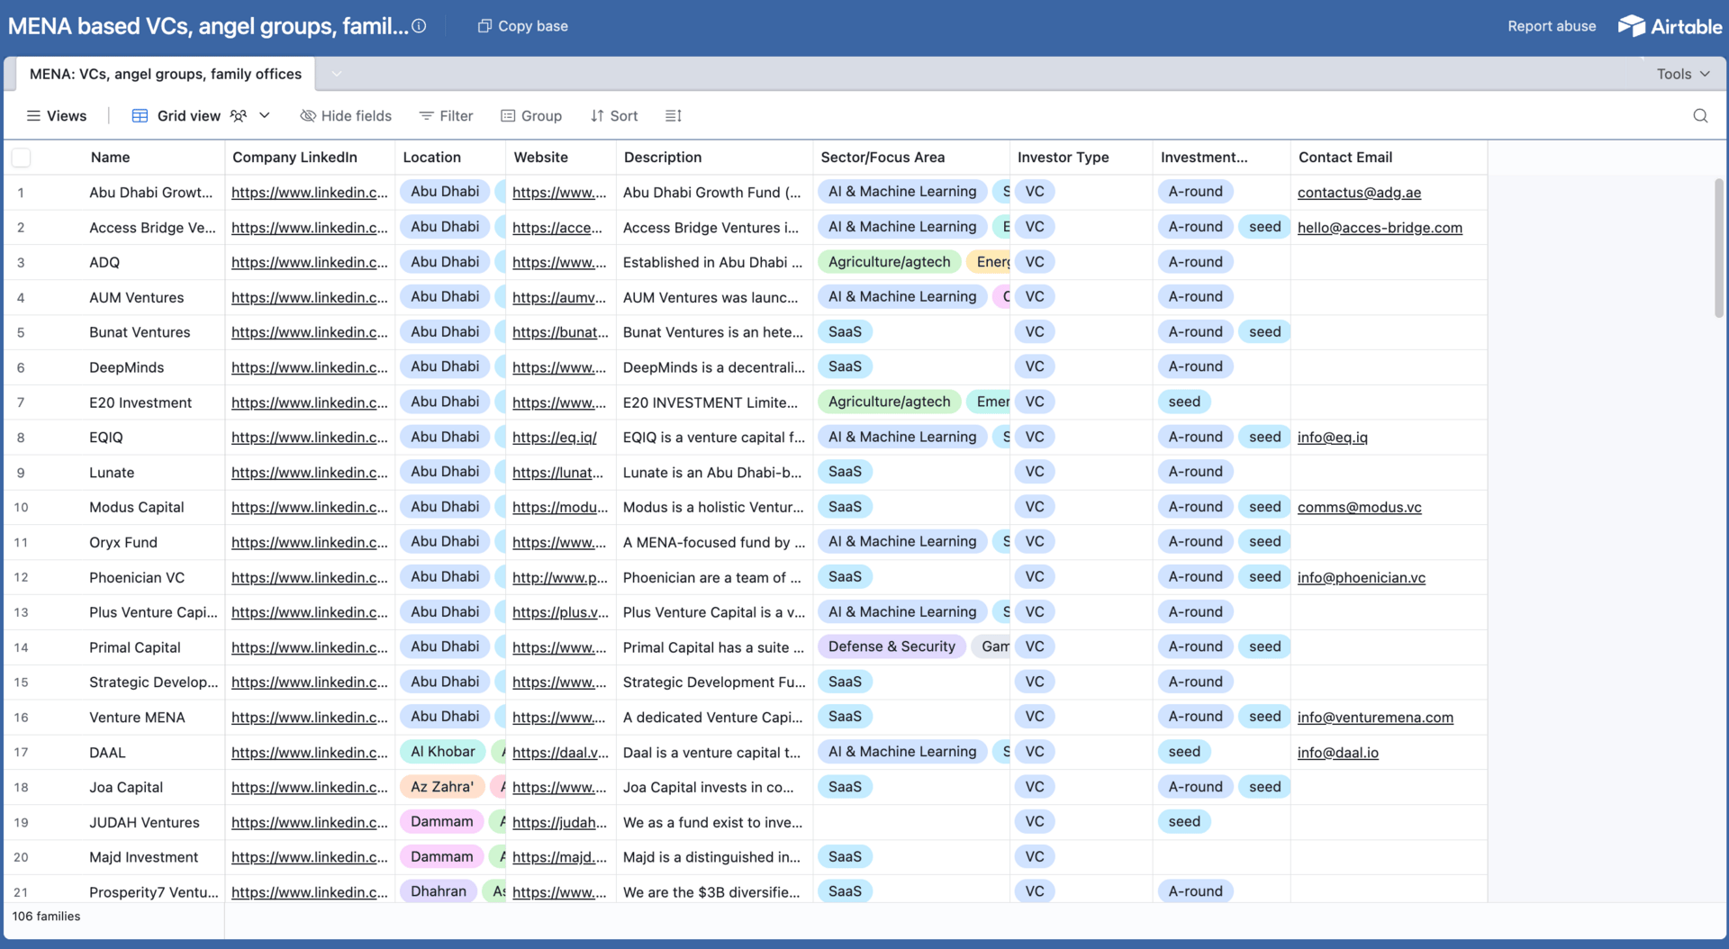Click the Hide fields eye icon
Viewport: 1729px width, 949px height.
(x=308, y=115)
